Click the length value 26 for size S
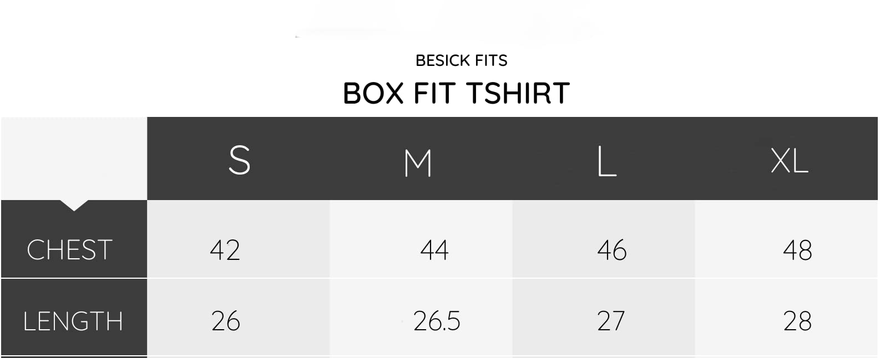This screenshot has height=358, width=880. point(225,321)
